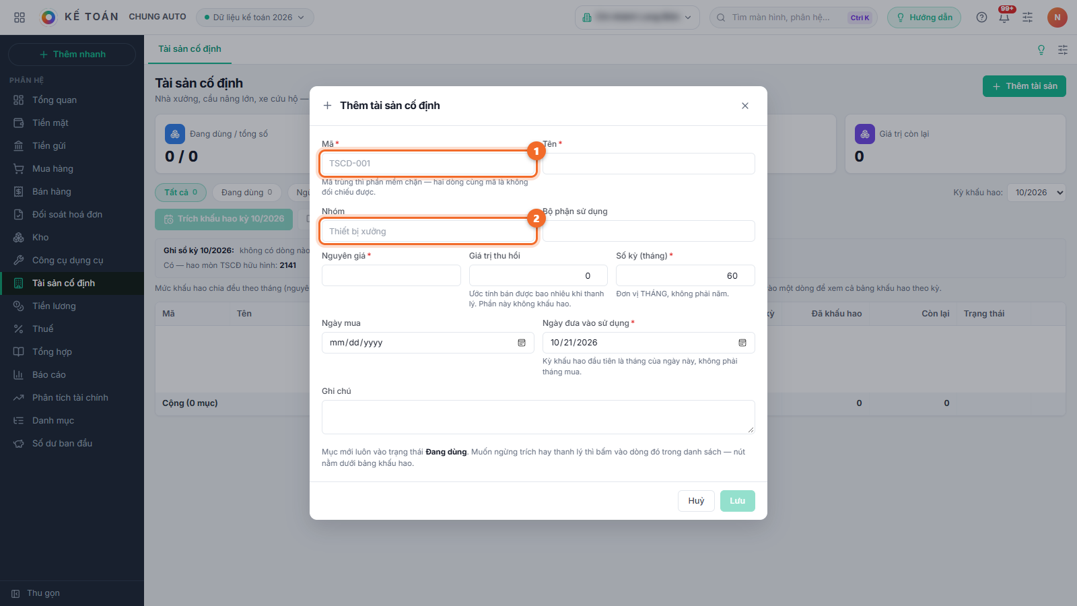Open the Kỳ khấu hao 10/2026 selector

pos(1037,193)
